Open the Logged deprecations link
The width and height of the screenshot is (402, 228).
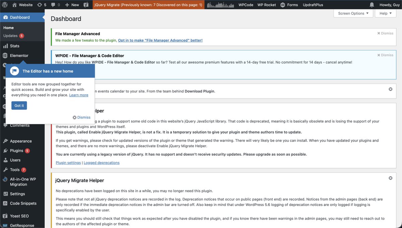tap(102, 163)
